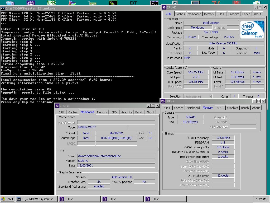Switch to Caches tab in the Mainboard window
The width and height of the screenshot is (270, 203).
[73, 112]
